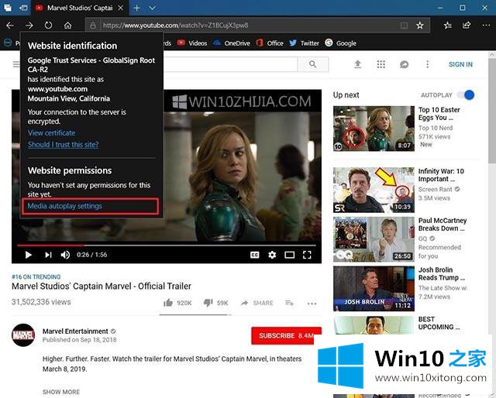Open Paul McCartney Breaks Down thumbnail
The width and height of the screenshot is (496, 398).
tap(374, 239)
